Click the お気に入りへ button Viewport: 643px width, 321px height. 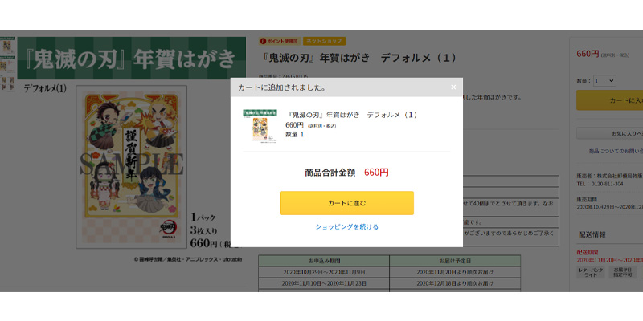point(609,133)
